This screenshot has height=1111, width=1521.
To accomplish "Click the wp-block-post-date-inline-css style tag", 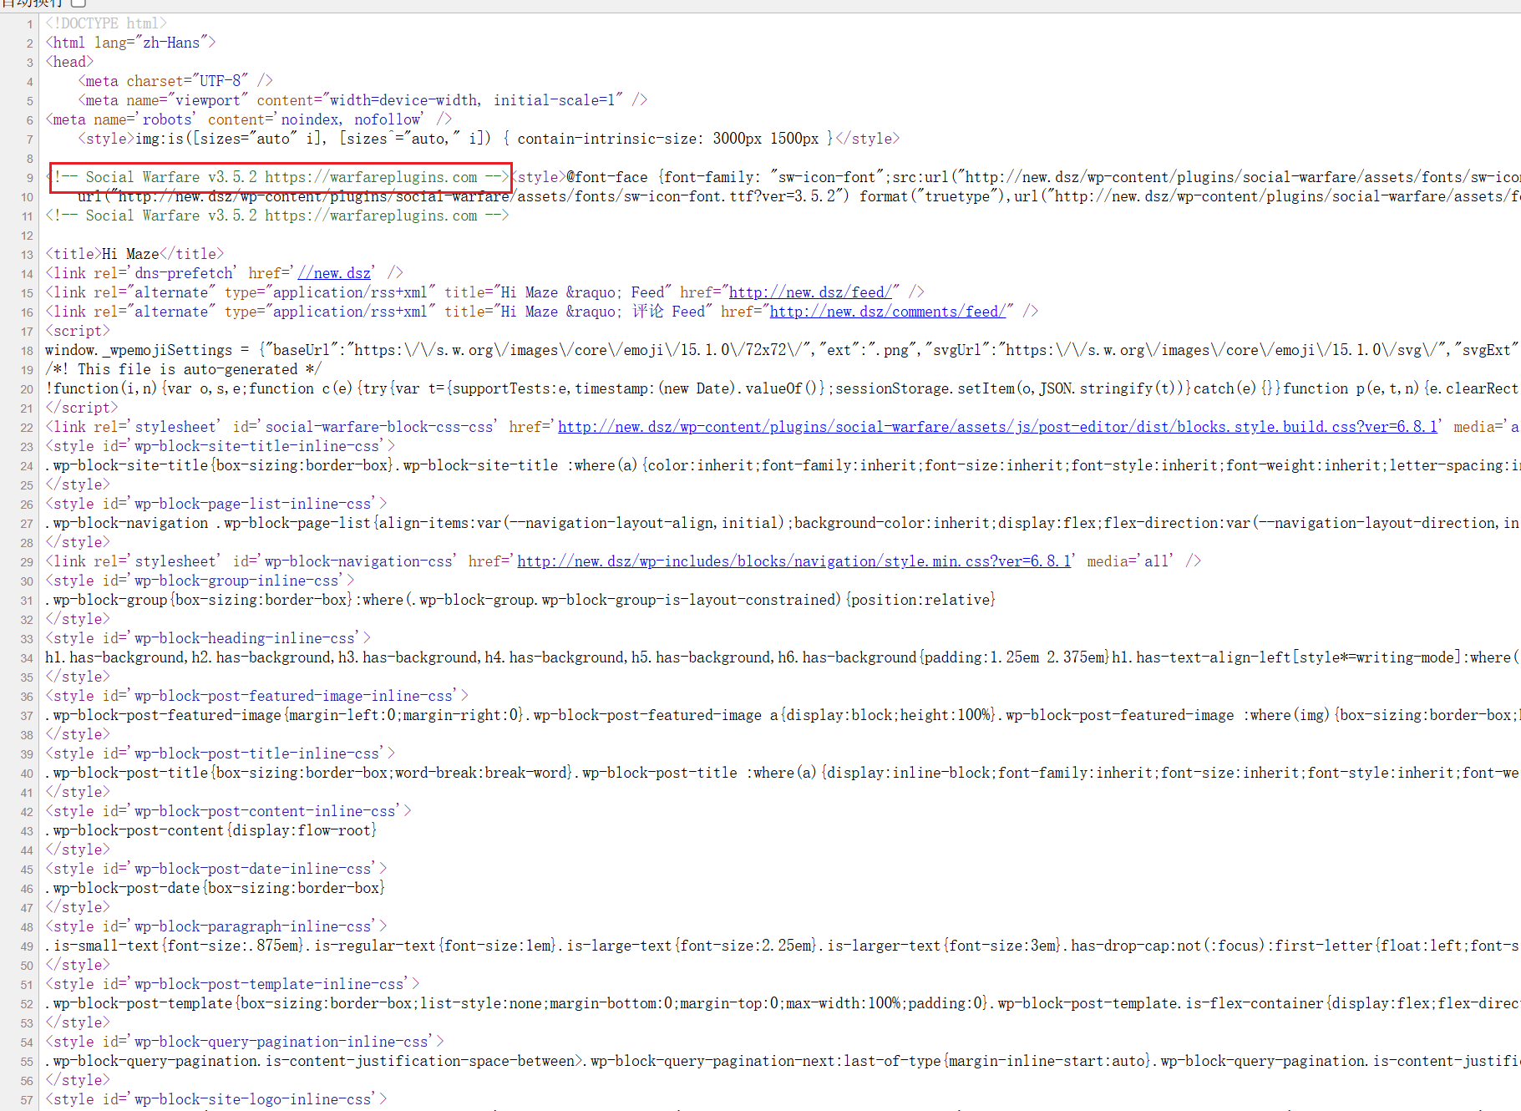I will (216, 869).
